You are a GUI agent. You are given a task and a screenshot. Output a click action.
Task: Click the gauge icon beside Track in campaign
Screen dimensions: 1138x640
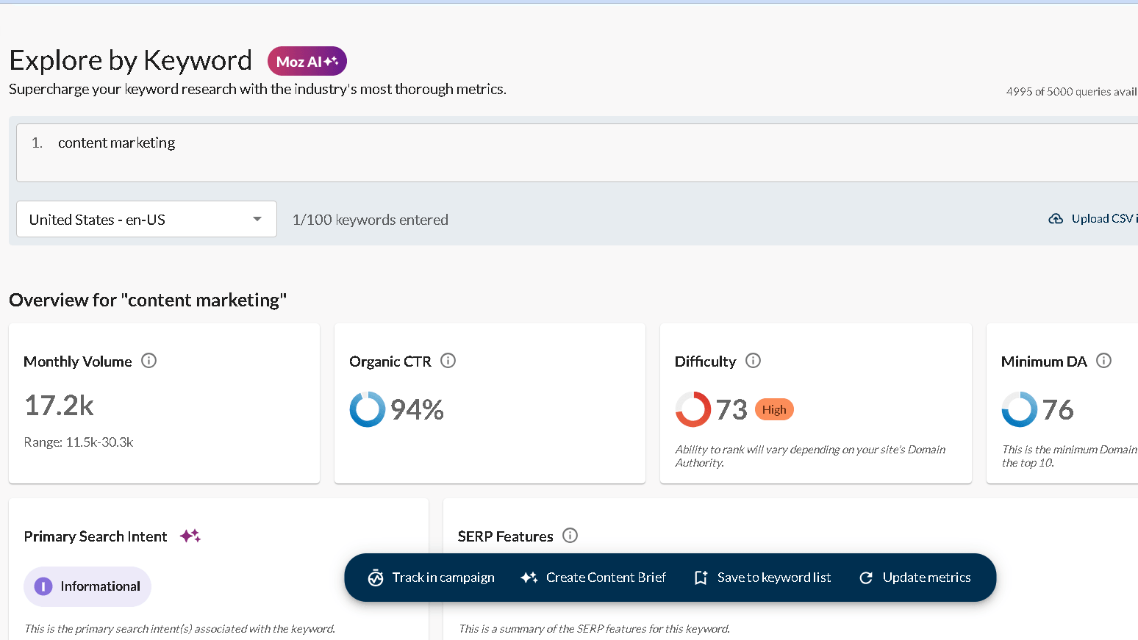pyautogui.click(x=376, y=578)
